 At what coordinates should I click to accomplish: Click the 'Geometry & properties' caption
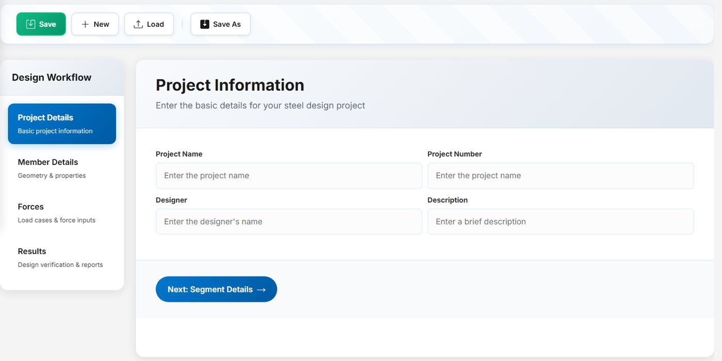[52, 176]
